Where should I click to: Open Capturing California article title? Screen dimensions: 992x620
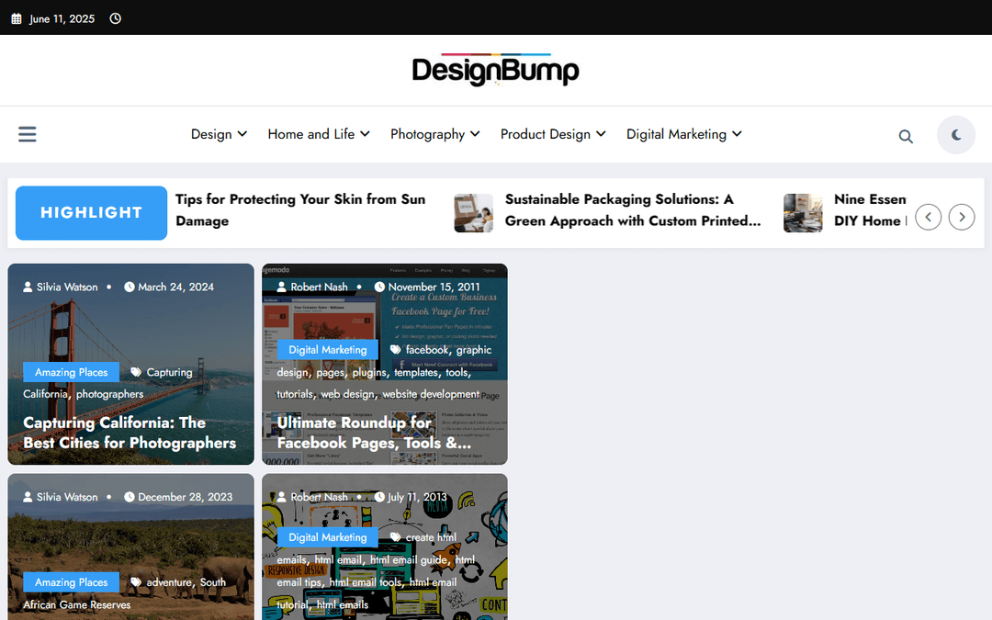(130, 433)
